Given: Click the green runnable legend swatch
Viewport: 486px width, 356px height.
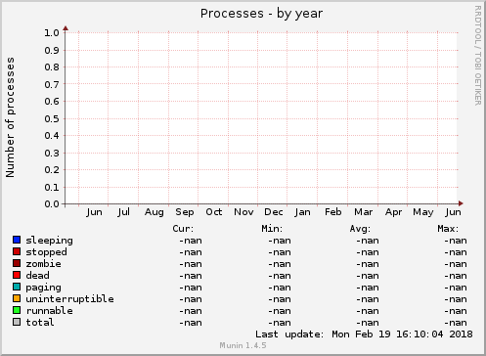Looking at the screenshot, I should point(17,310).
